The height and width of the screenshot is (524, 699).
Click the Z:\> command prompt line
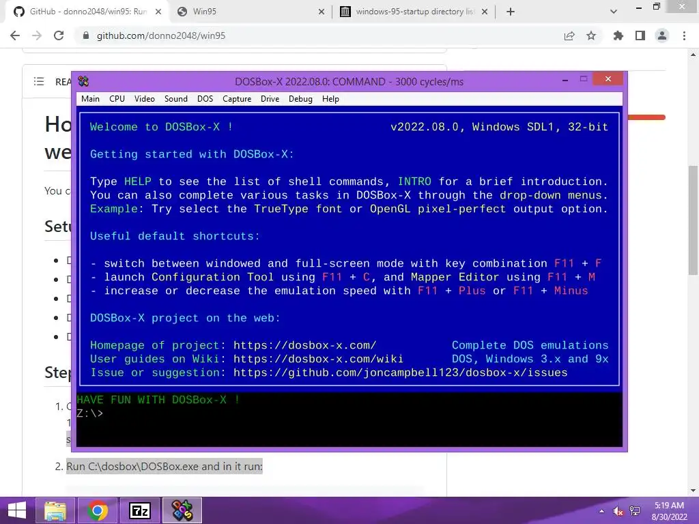[90, 413]
